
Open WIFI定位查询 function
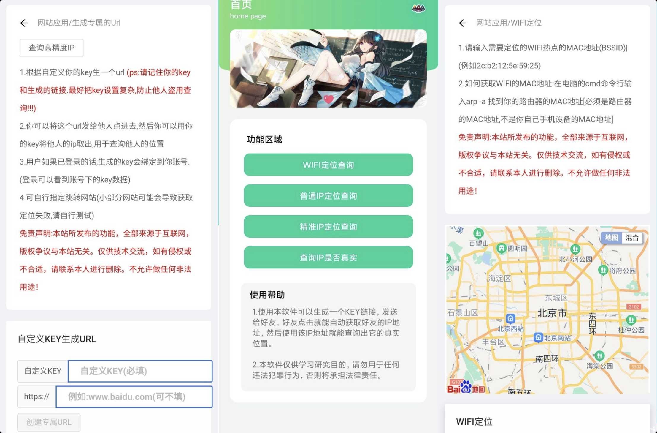point(328,165)
